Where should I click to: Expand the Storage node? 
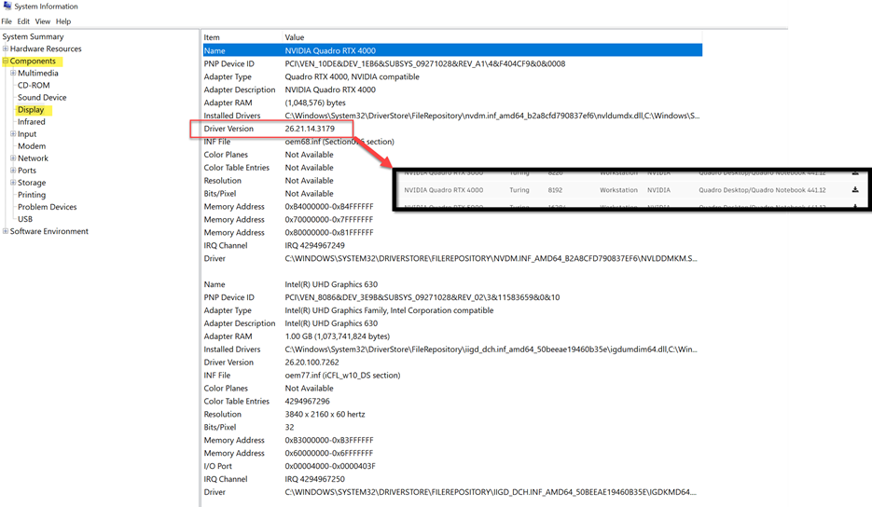point(13,183)
